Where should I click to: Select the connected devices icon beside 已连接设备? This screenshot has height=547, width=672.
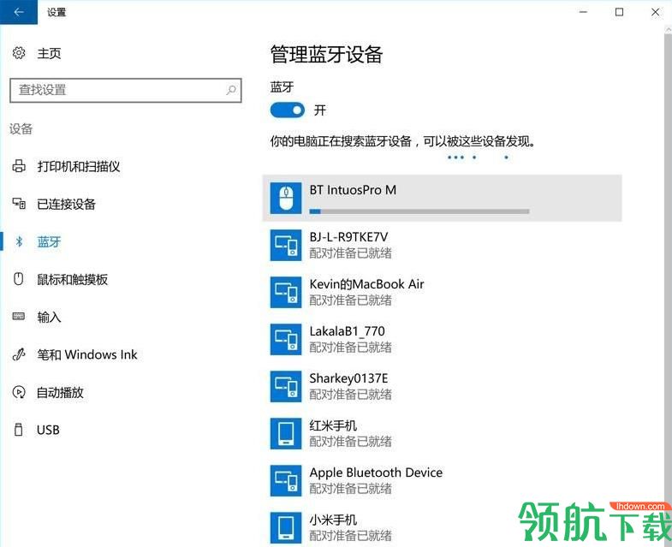click(19, 204)
